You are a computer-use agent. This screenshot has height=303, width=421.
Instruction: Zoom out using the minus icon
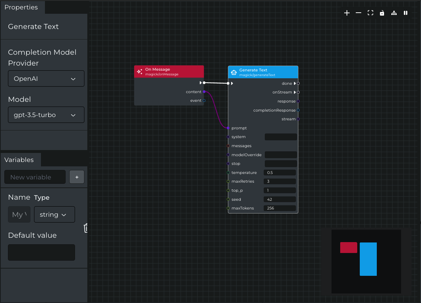[359, 13]
